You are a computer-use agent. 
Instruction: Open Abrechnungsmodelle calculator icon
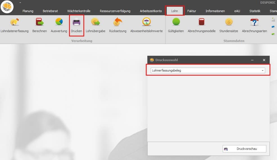tap(201, 22)
